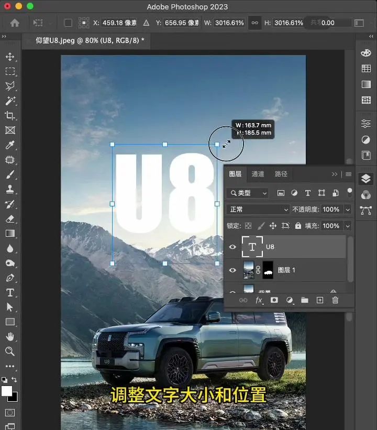The height and width of the screenshot is (430, 377).
Task: Lock layer position
Action: (x=273, y=226)
